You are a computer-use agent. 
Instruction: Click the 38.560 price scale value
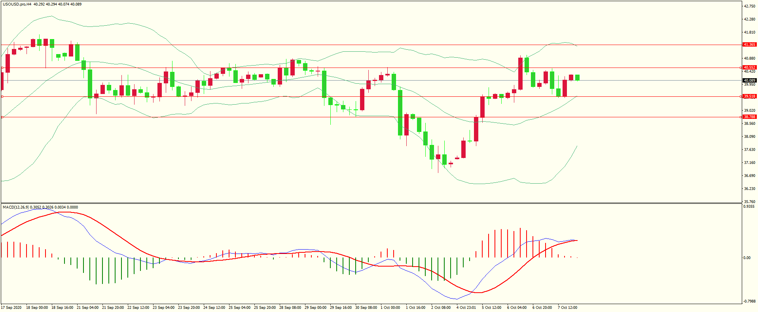click(750, 124)
